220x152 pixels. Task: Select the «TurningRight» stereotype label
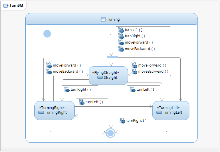tap(52, 108)
